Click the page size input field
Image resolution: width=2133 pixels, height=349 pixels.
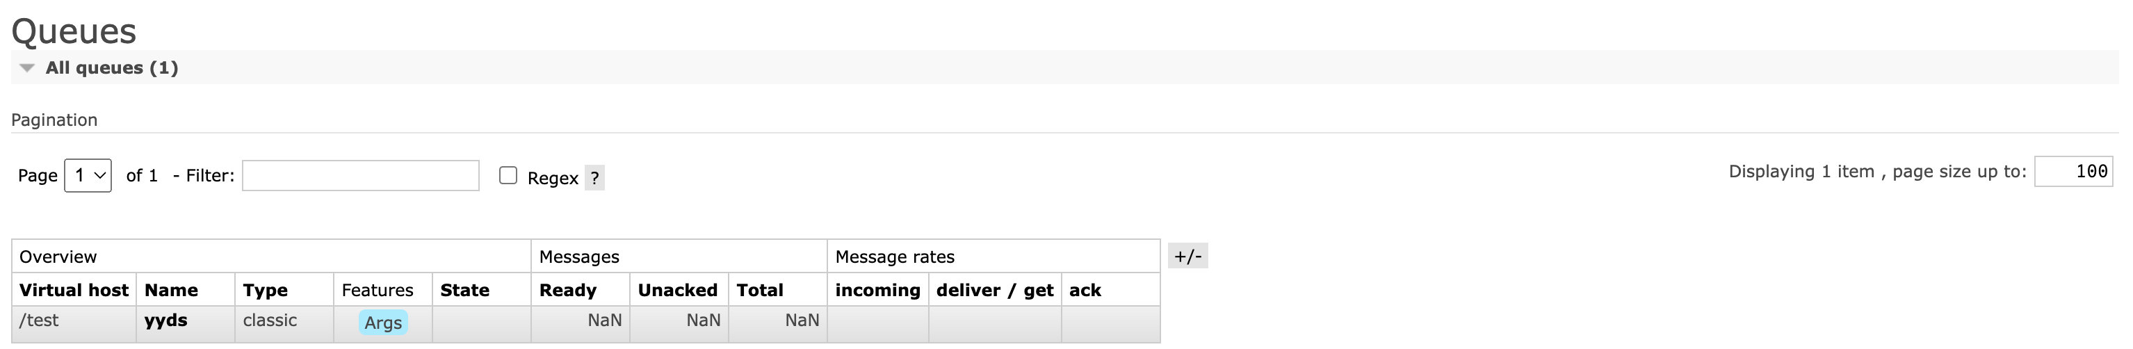[x=2073, y=172]
